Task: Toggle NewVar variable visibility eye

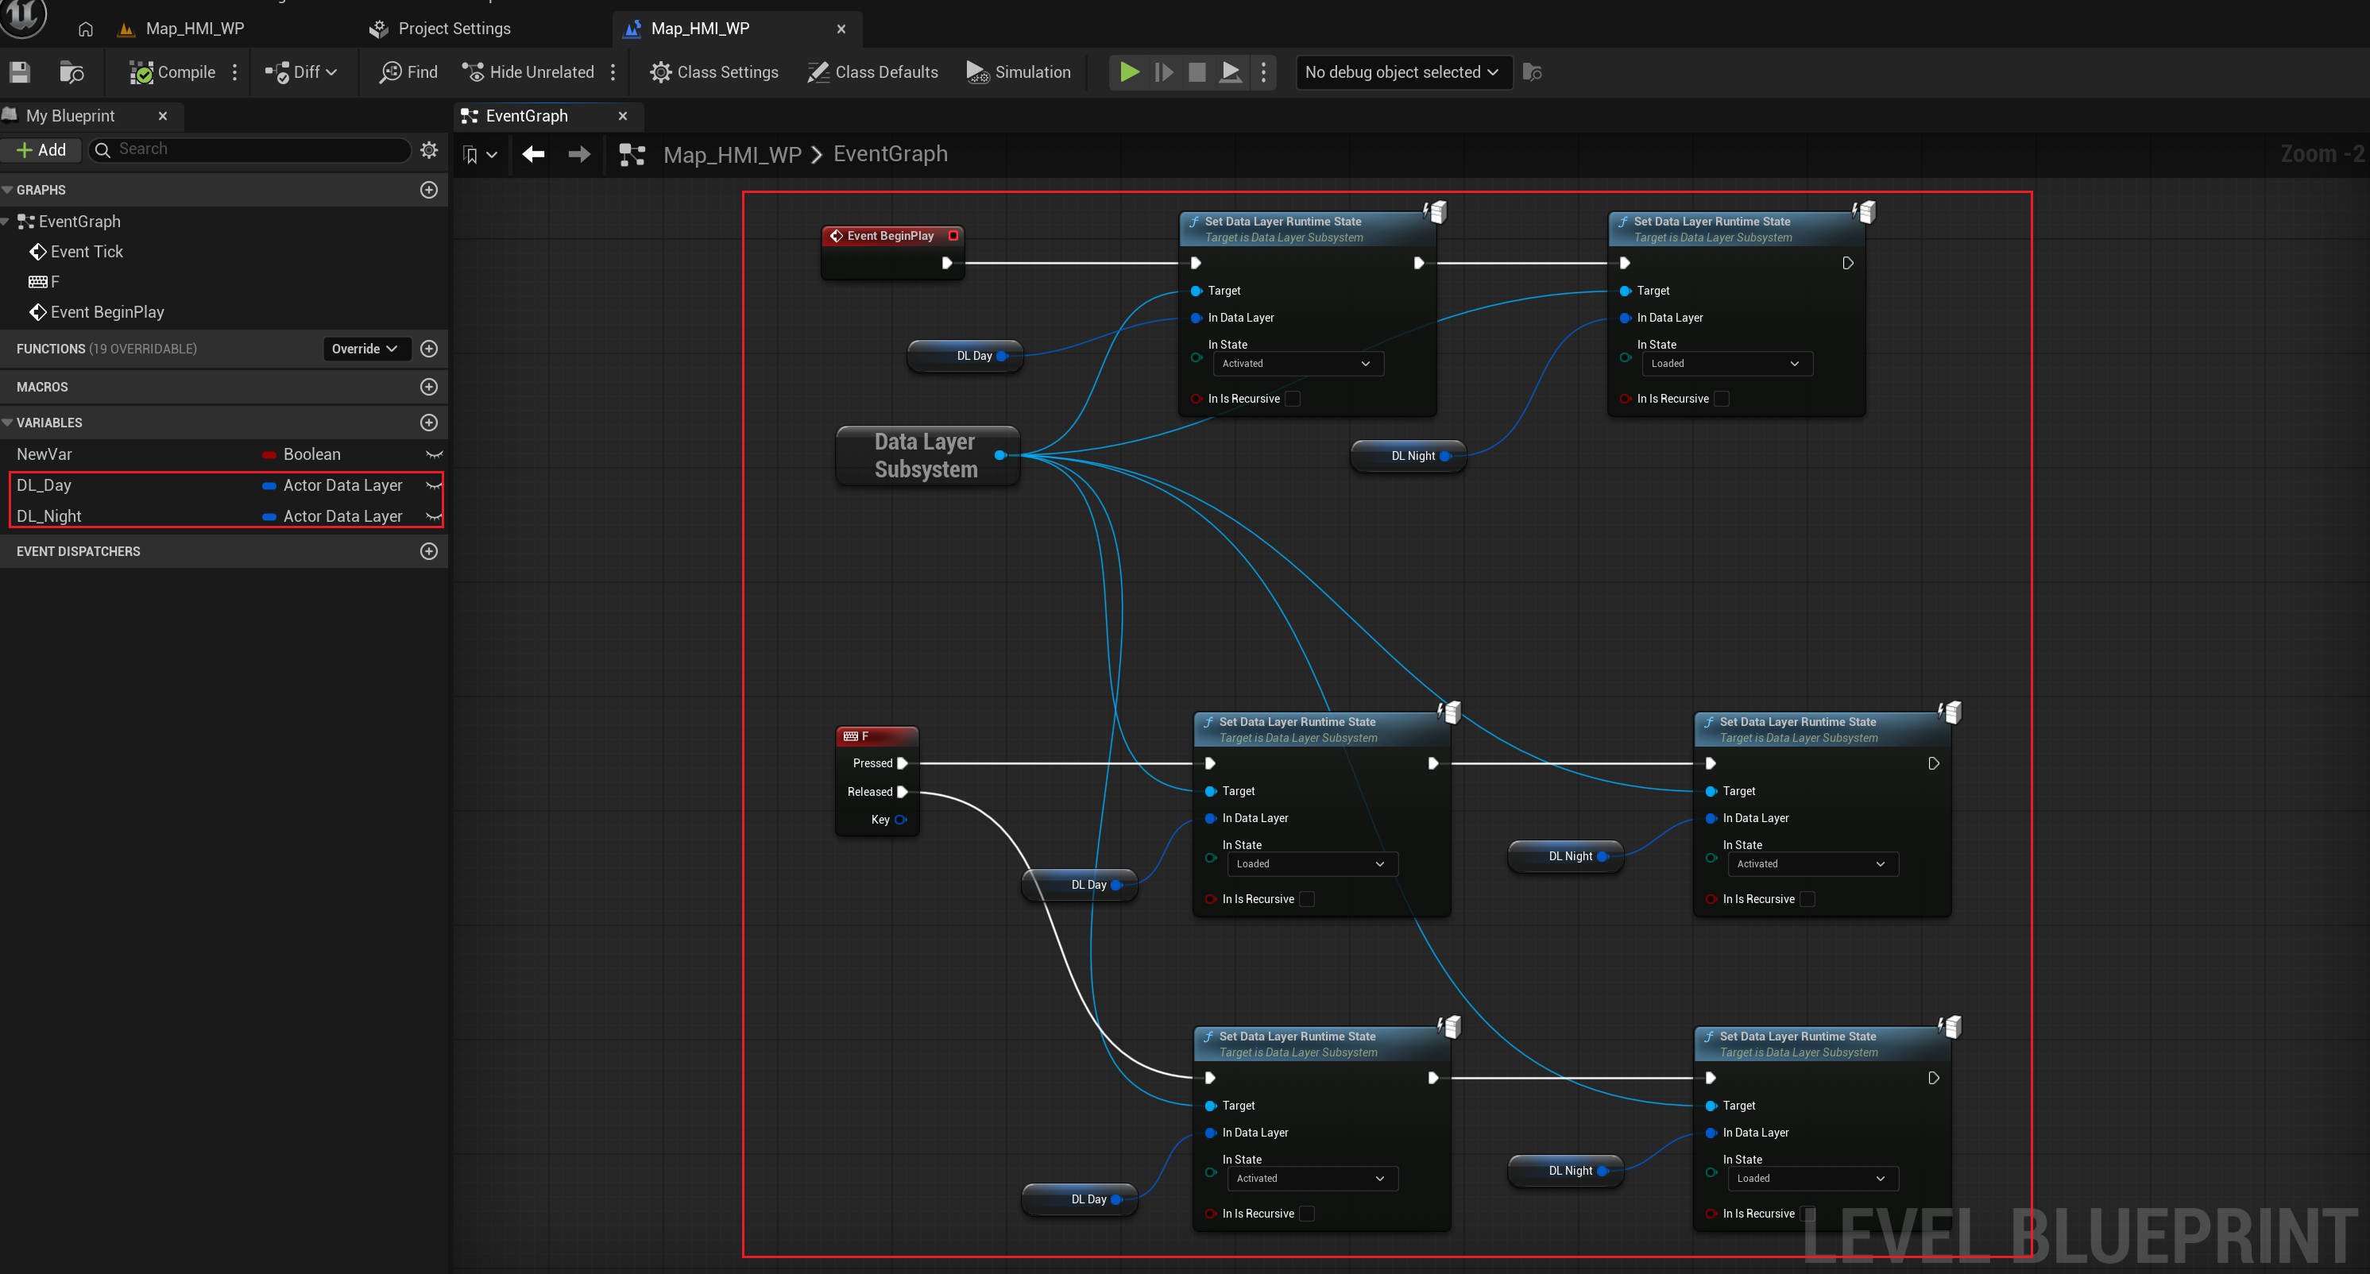Action: click(x=433, y=454)
